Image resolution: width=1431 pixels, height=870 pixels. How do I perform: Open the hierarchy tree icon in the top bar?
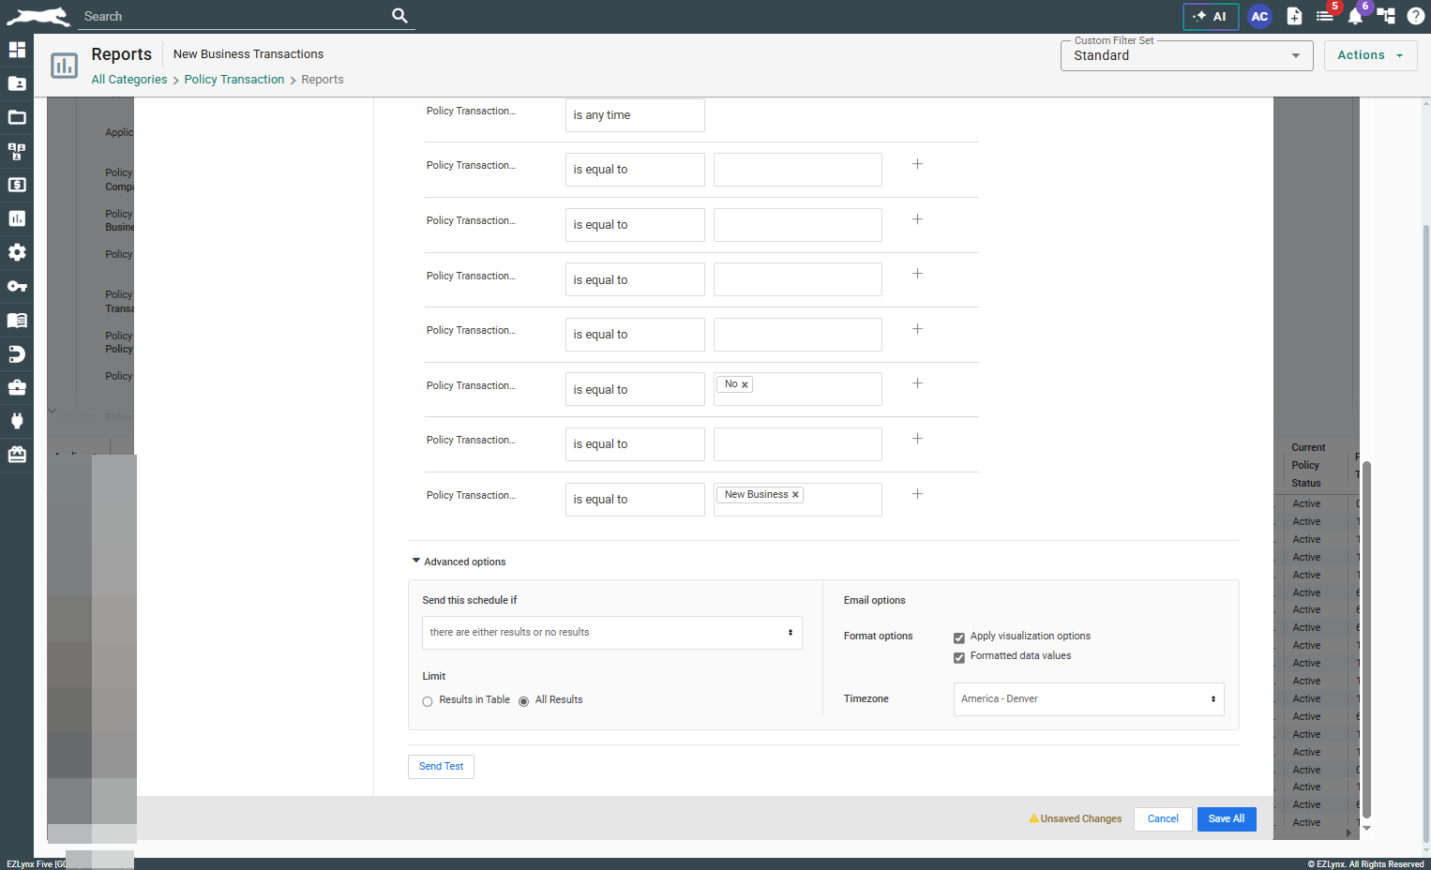(x=1386, y=16)
